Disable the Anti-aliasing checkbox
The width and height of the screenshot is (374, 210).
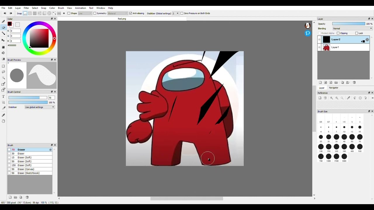131,13
